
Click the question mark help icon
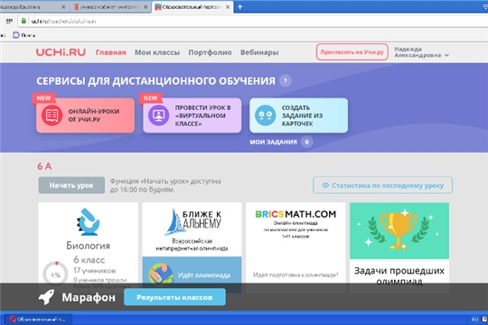tap(286, 81)
